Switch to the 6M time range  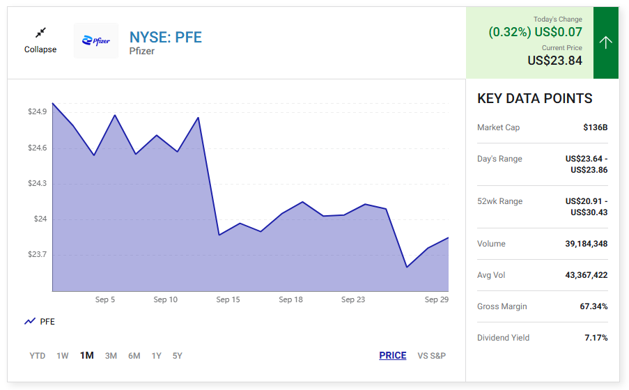(134, 356)
